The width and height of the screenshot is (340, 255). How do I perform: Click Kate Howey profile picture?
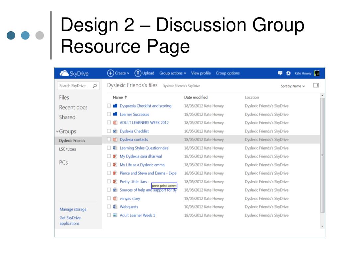tap(317, 73)
